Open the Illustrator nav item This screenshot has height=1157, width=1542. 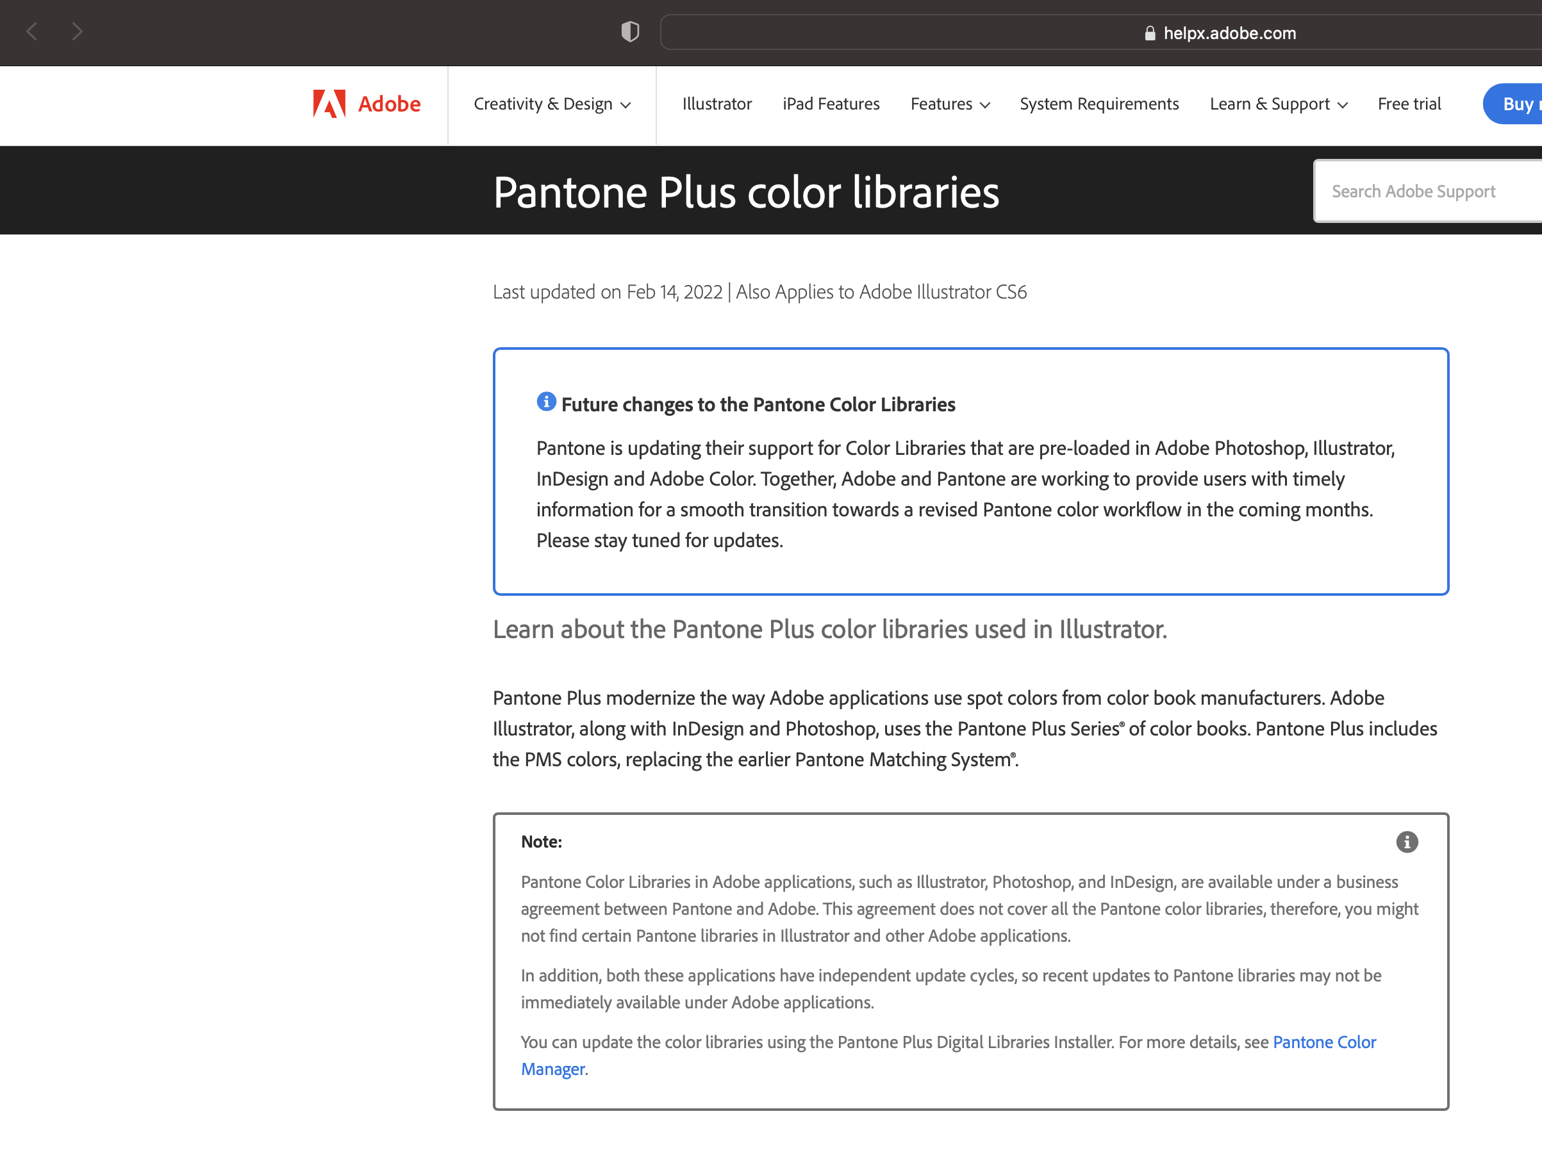pos(717,104)
